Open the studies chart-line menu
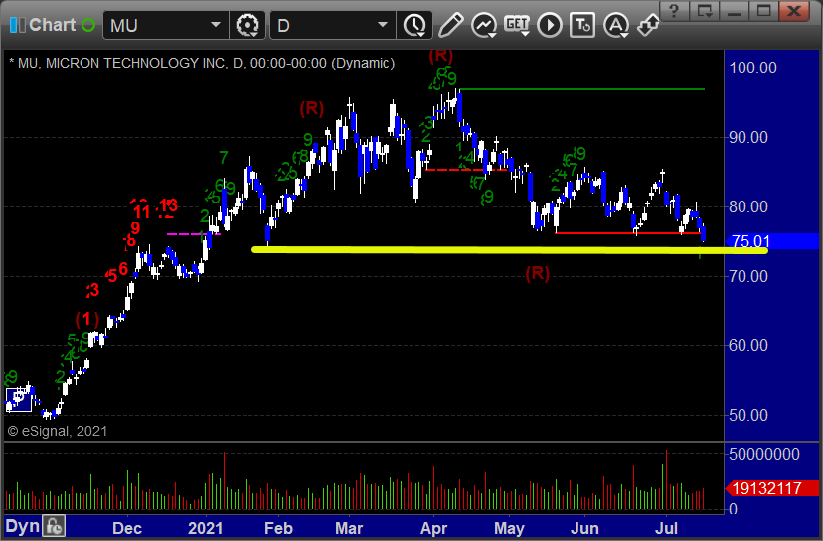Screen dimensions: 823x541 pos(484,25)
